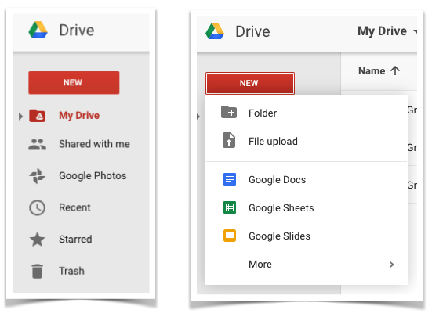The image size is (432, 317).
Task: Click the highlighted NEW button above menu
Action: [250, 83]
